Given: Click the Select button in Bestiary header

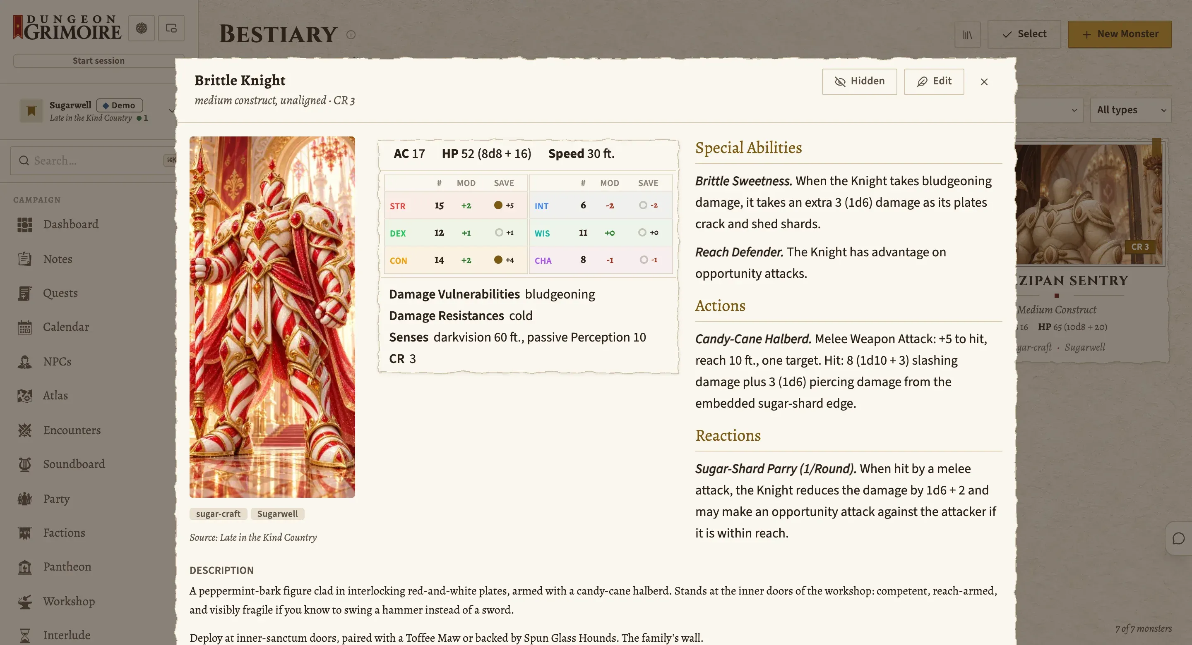Looking at the screenshot, I should [x=1024, y=34].
